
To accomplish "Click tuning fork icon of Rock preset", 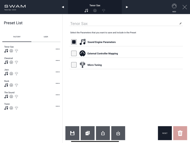I will 16,85.
